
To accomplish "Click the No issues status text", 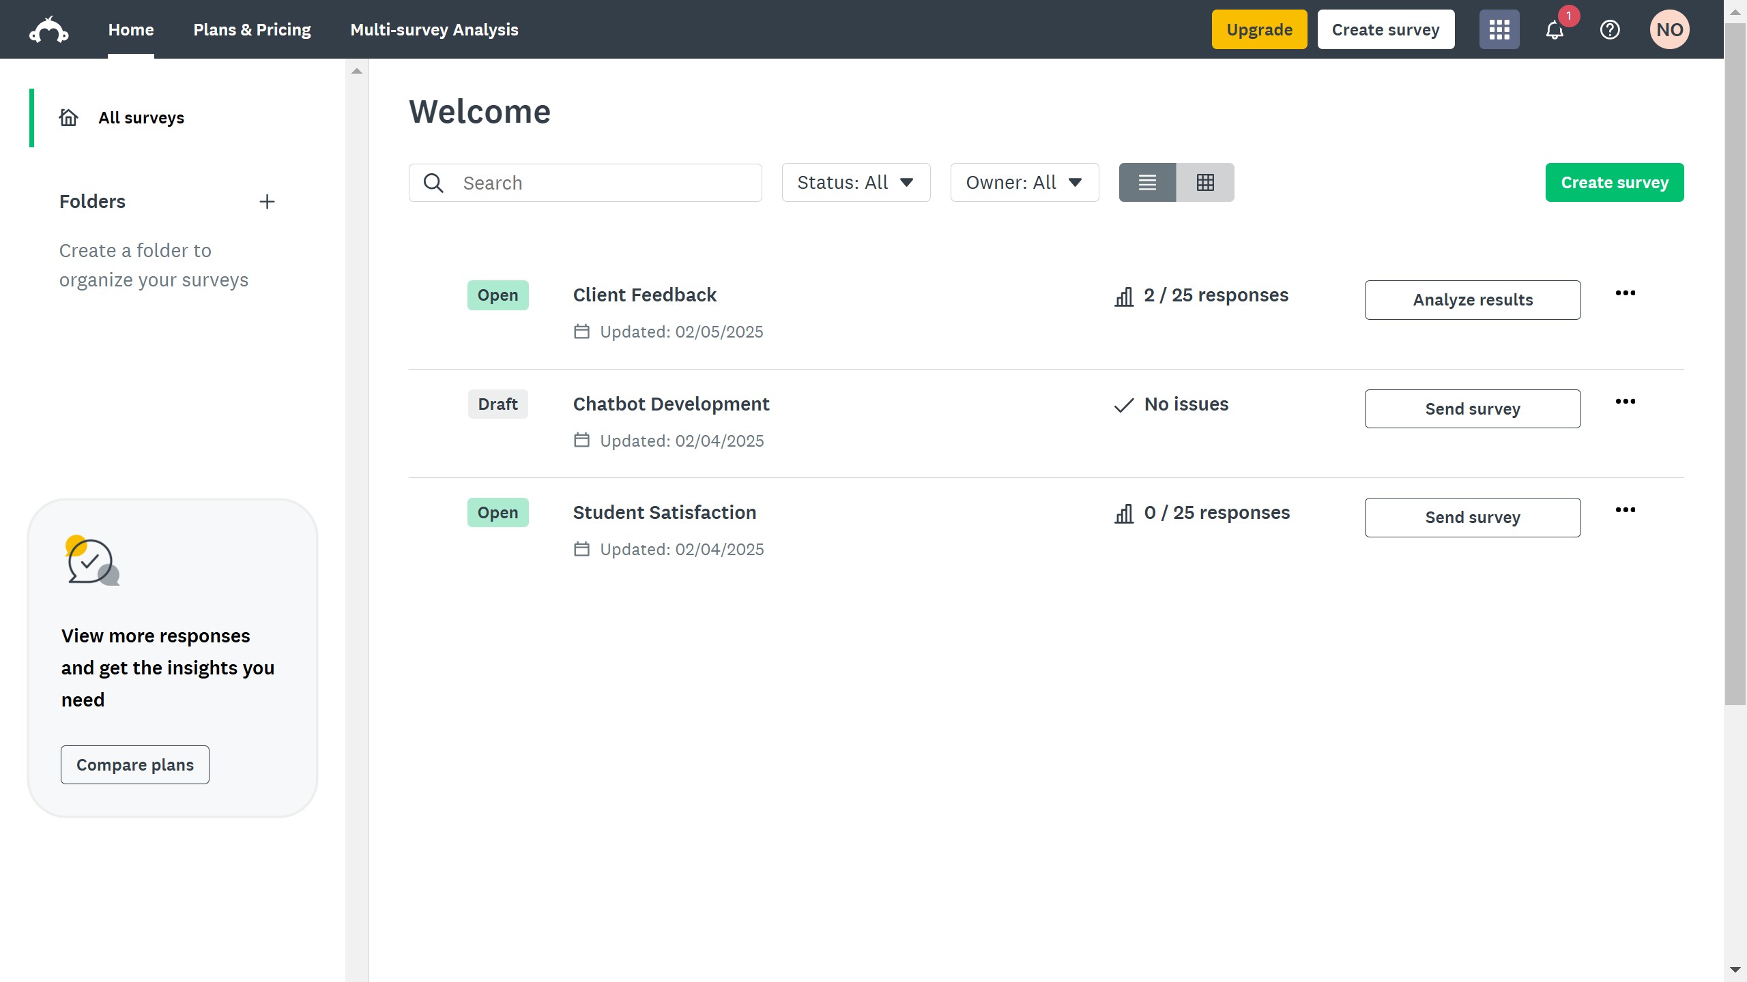I will [x=1186, y=404].
